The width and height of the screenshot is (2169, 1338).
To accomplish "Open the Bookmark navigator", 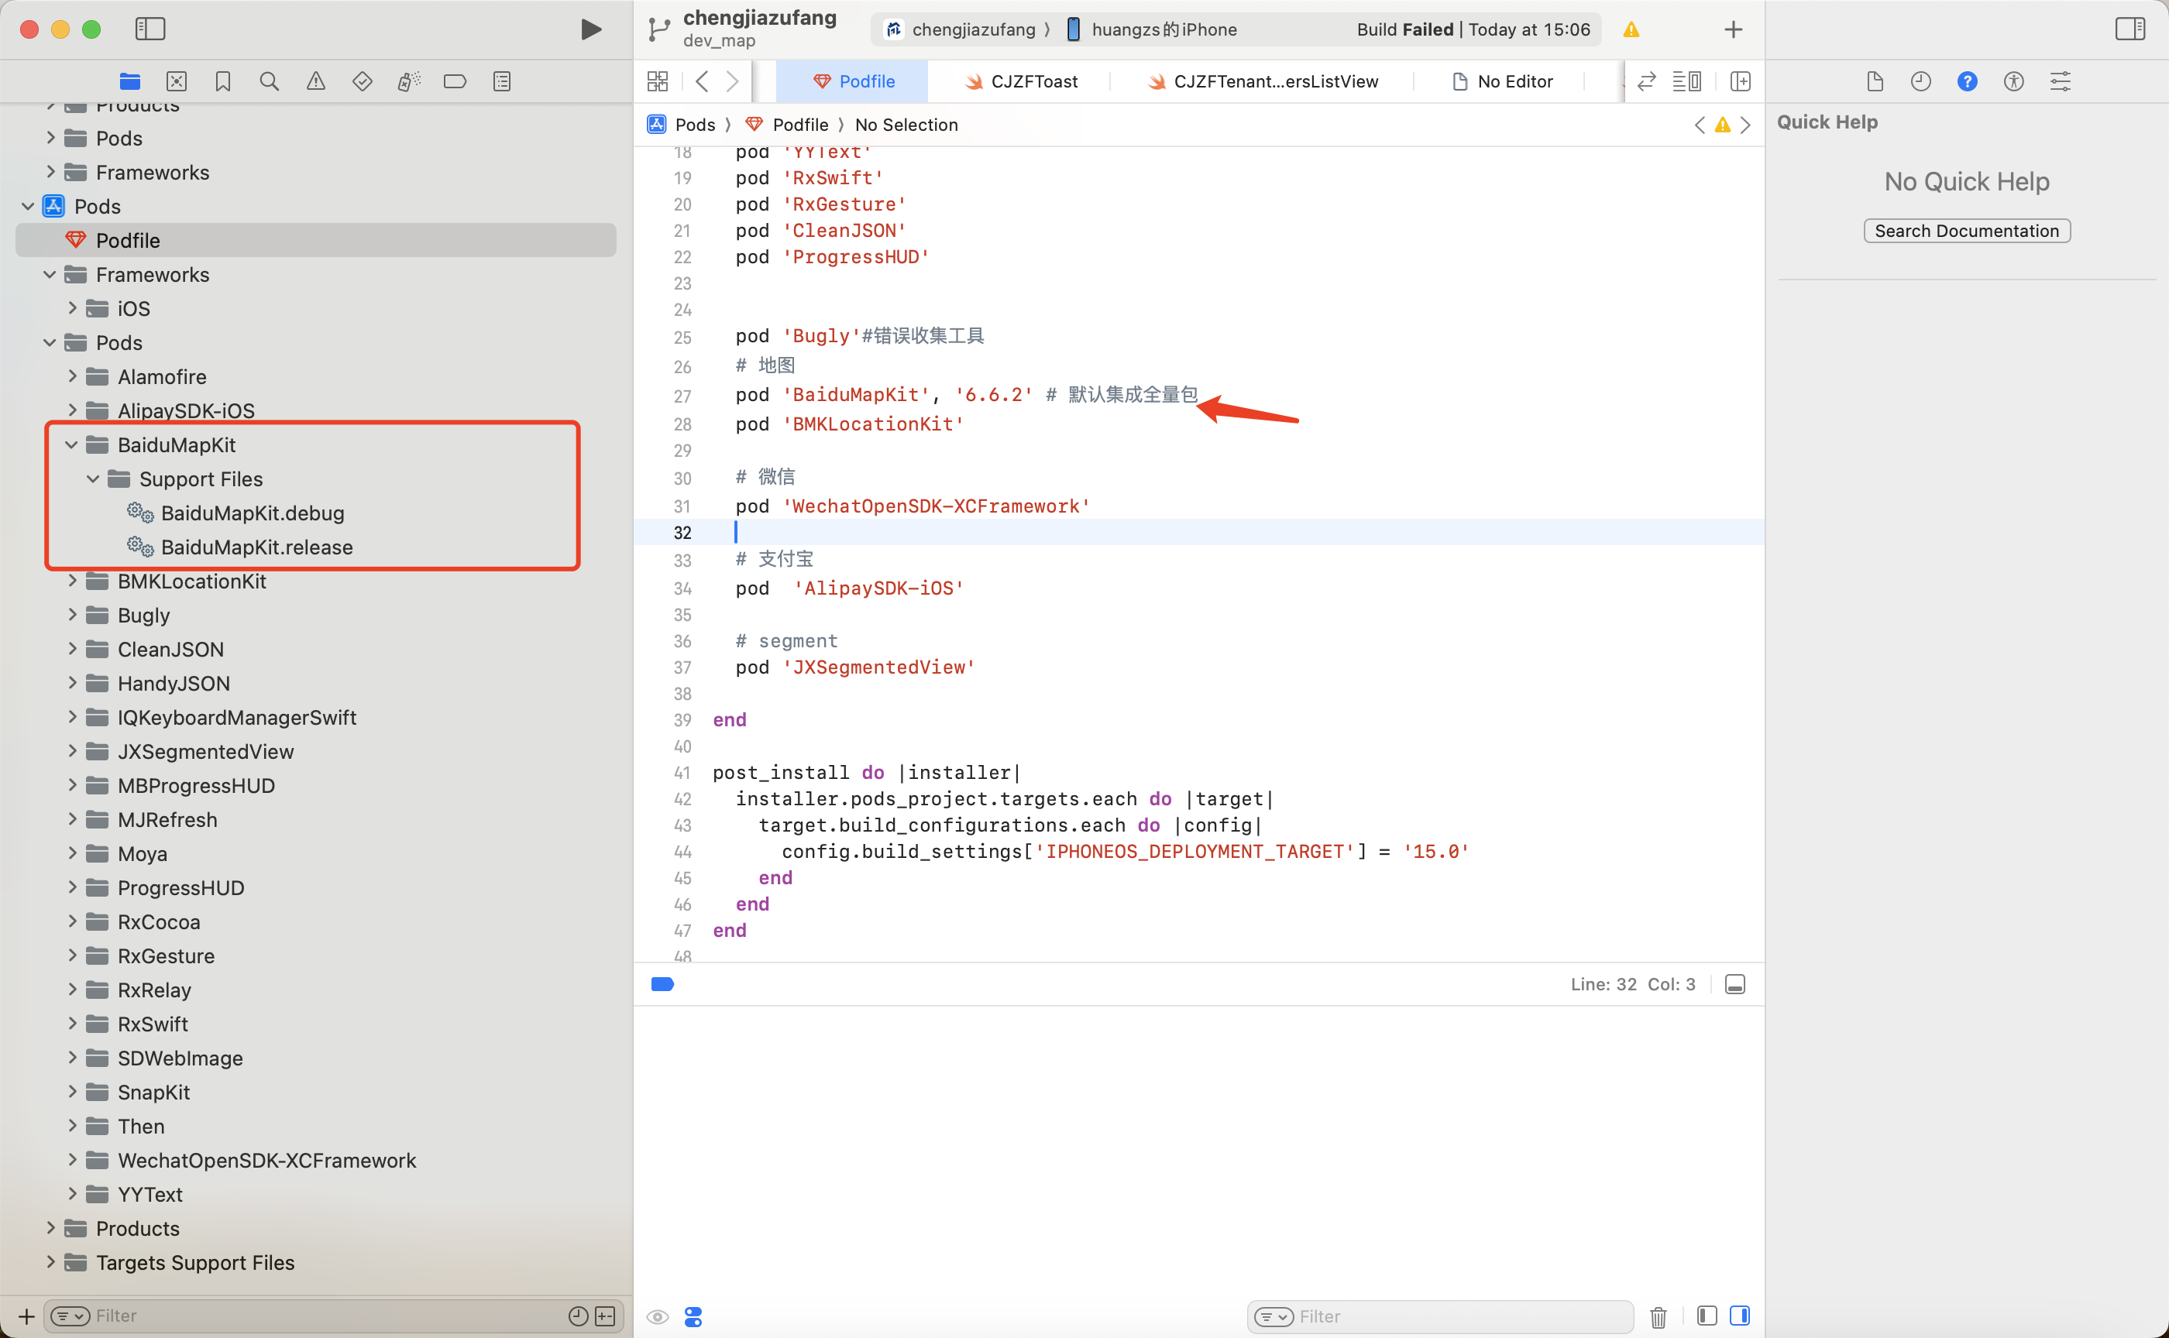I will [223, 81].
